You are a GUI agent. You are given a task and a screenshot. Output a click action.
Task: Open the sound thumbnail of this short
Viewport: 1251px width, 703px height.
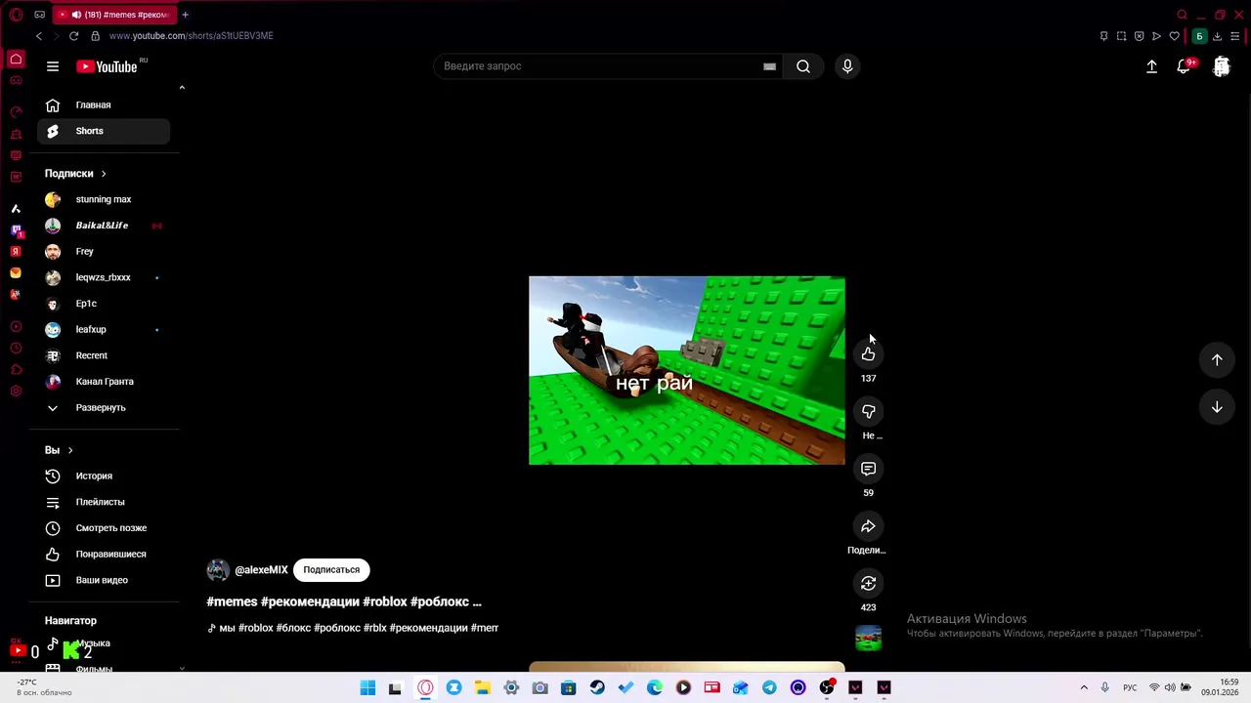click(x=868, y=639)
